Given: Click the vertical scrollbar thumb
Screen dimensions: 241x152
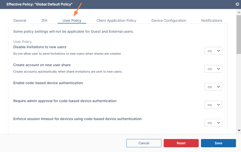Looking at the screenshot, I should [x=239, y=34].
